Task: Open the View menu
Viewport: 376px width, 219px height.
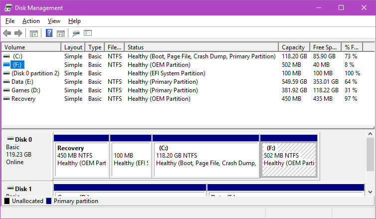Action: coord(54,21)
